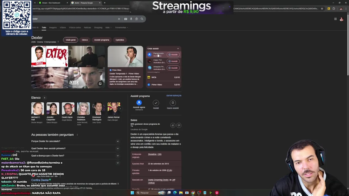
Task: Expand Qual Dexter devo assistir primeiro
Action: click(75, 148)
